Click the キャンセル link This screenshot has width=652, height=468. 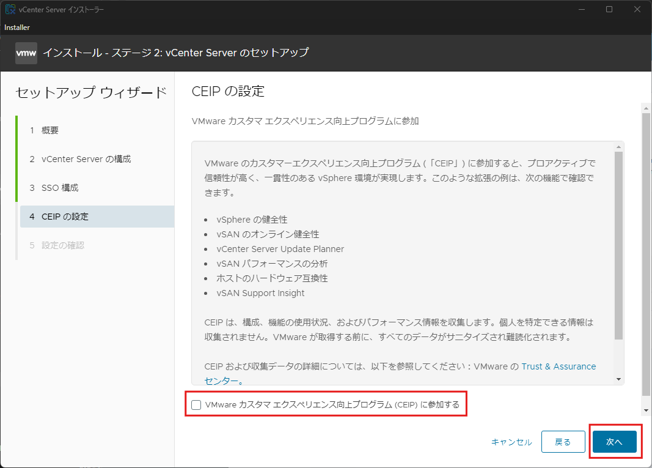click(x=511, y=442)
